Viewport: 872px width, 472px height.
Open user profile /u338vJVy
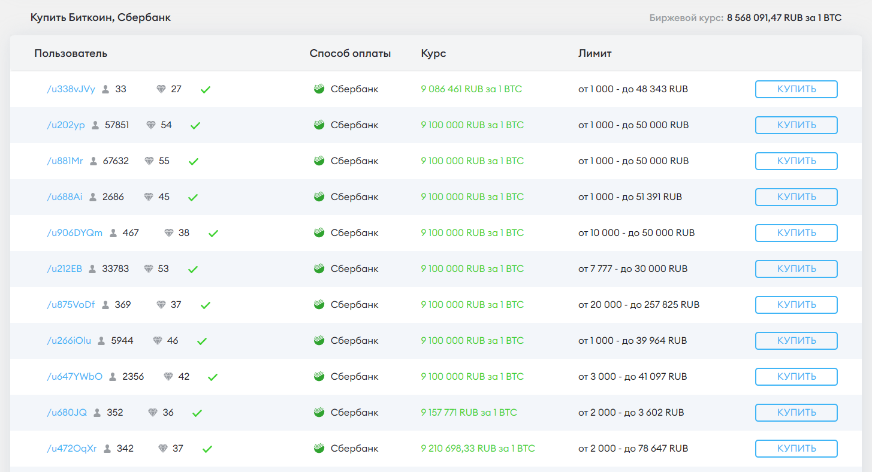point(71,89)
